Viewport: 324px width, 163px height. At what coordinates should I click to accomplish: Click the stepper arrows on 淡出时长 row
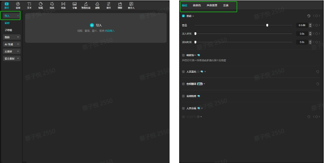click(x=310, y=42)
